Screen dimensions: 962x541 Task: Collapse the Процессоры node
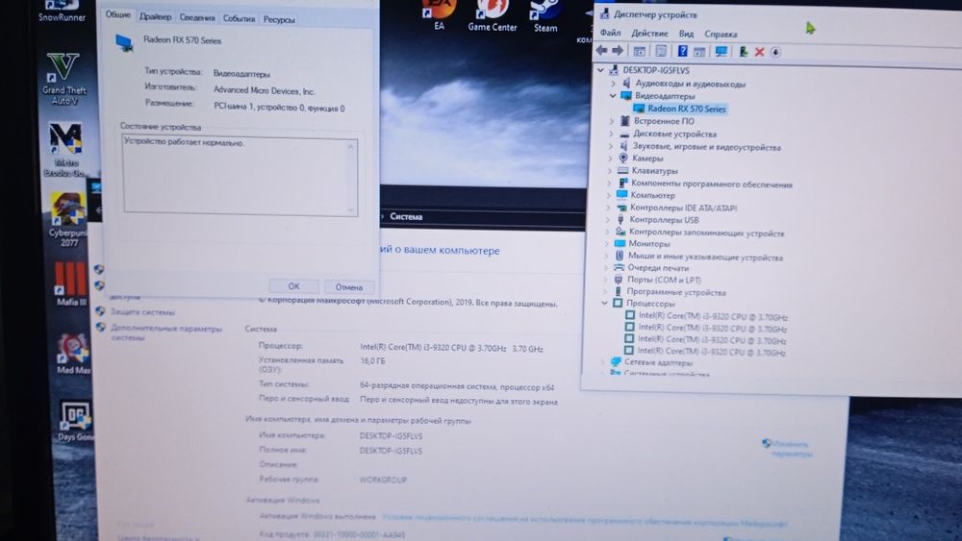pyautogui.click(x=605, y=303)
